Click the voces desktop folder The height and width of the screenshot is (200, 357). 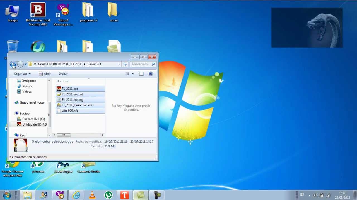tap(114, 12)
